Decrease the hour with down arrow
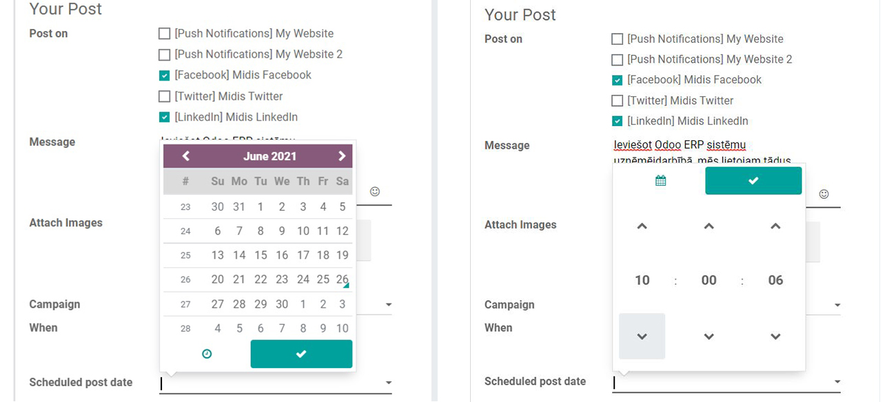 (642, 337)
